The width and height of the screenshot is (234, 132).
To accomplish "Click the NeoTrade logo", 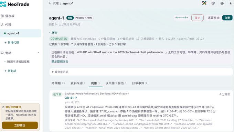I will tap(14, 4).
